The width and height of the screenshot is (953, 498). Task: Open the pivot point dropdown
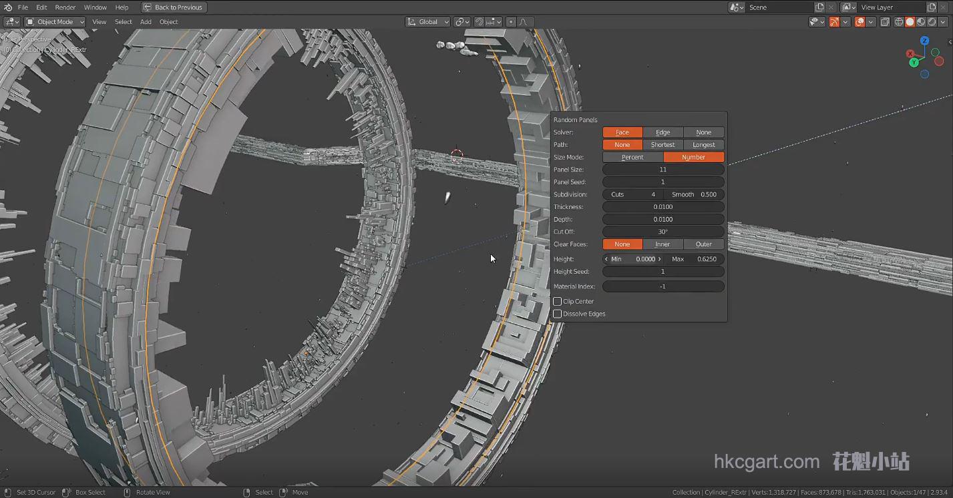pyautogui.click(x=462, y=22)
